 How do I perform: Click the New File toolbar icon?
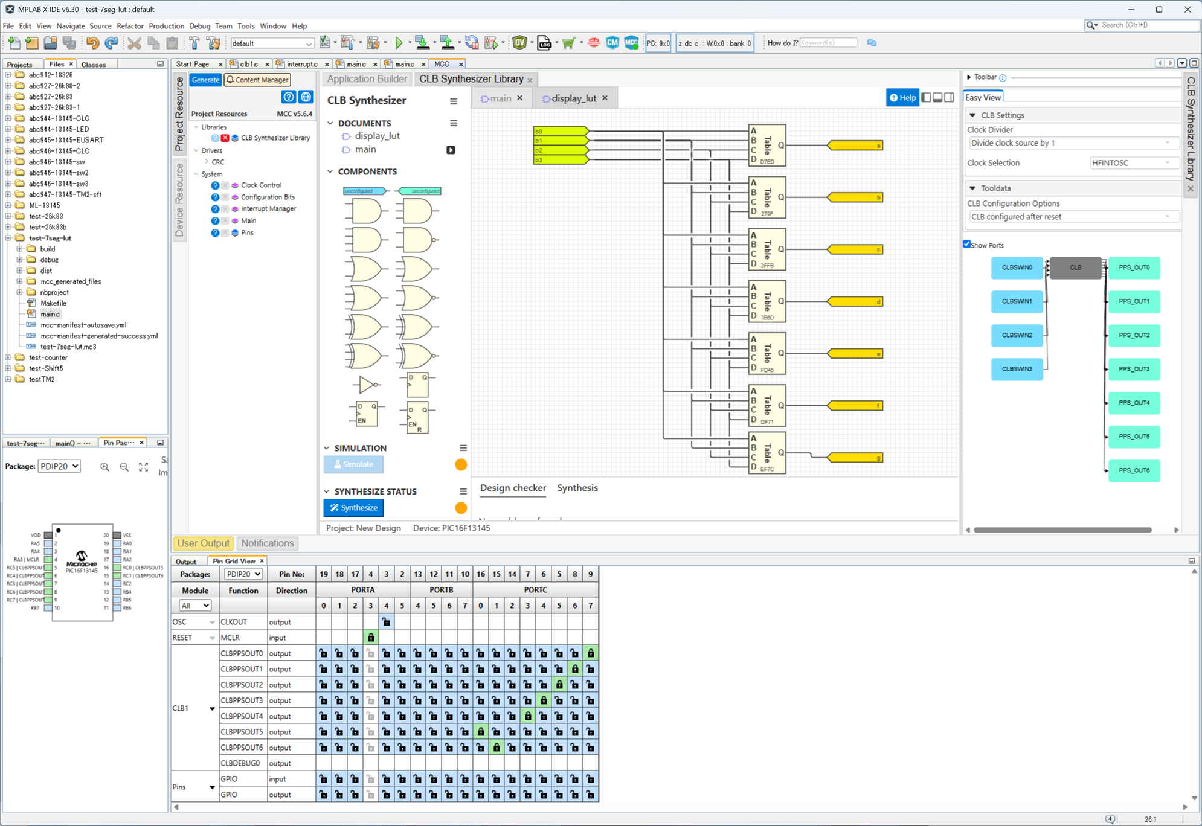point(13,43)
